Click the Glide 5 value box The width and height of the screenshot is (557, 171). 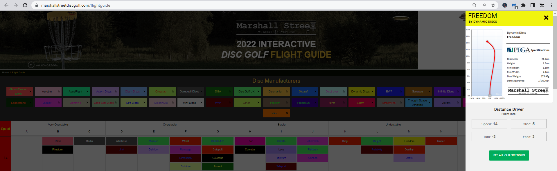pos(529,124)
